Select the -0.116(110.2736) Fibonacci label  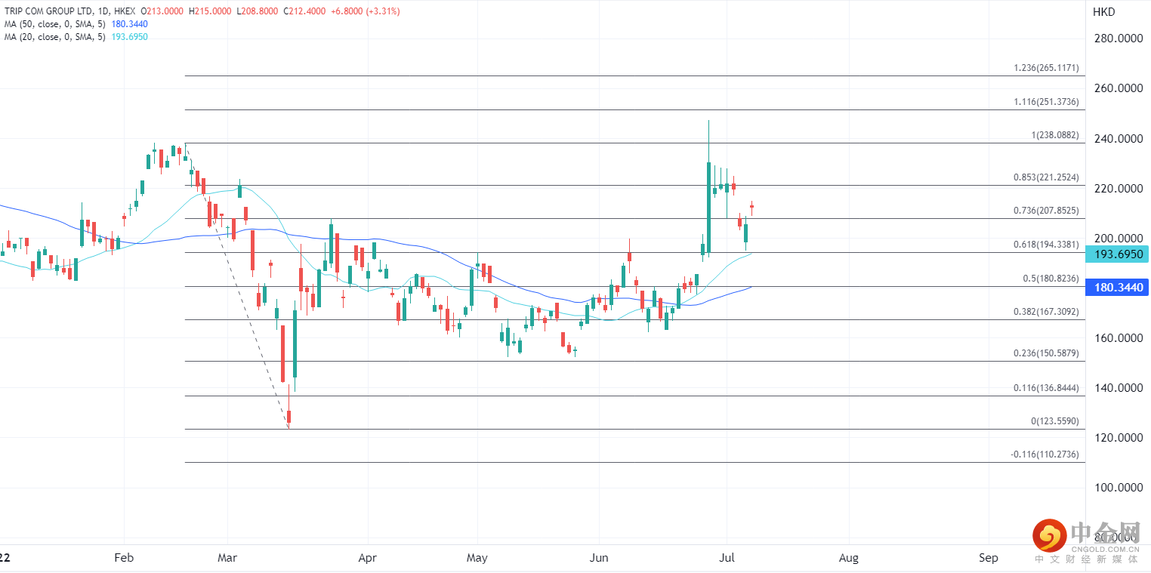click(x=1045, y=454)
